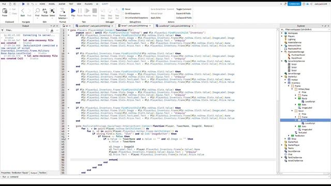Select the Scout frame item in Explorer
Viewport: 331px width, 186px height.
(x=300, y=111)
